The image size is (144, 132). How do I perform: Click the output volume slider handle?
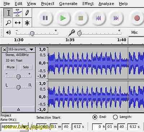(x=32, y=33)
